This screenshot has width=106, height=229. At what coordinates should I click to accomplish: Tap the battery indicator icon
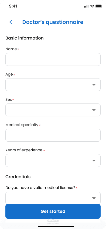coord(99,6)
